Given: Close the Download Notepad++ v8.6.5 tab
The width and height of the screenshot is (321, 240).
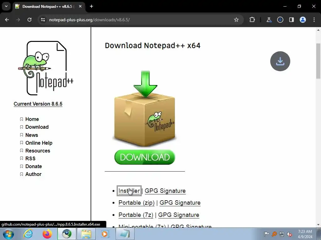Looking at the screenshot, I should coord(80,6).
